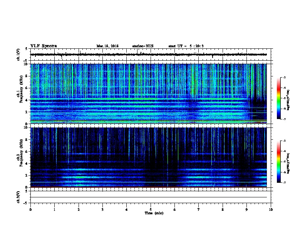305x235 pixels.
Task: Click the "-5" tick on ch.3(V) axis
Action: click(26, 203)
